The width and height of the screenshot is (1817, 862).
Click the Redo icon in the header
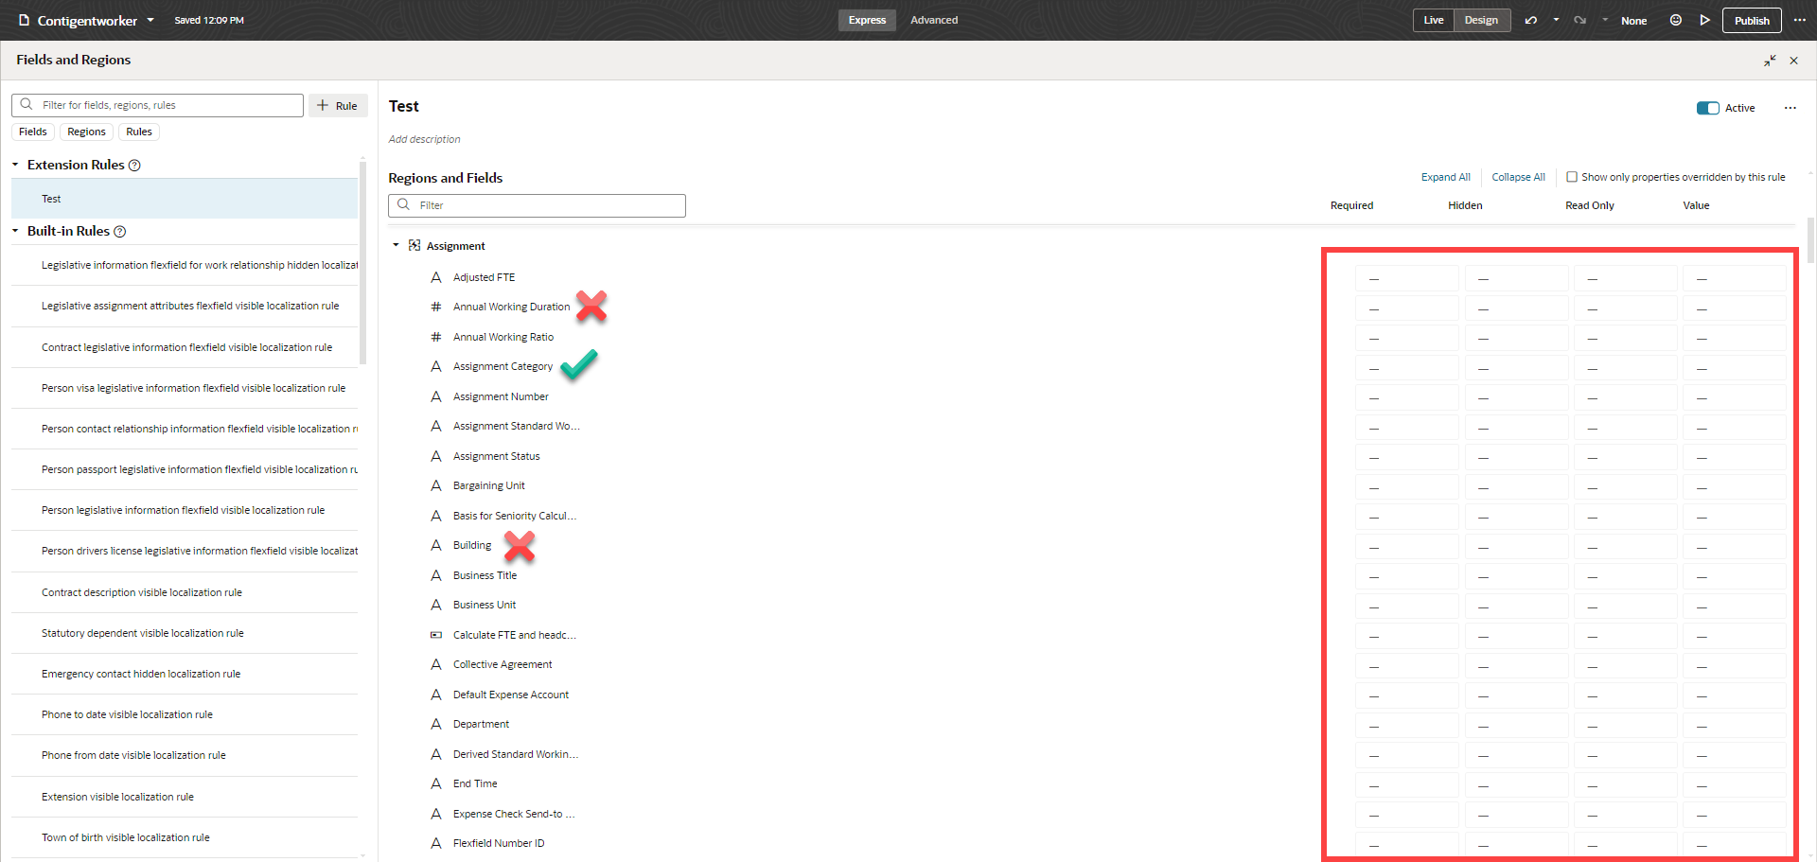pyautogui.click(x=1579, y=20)
